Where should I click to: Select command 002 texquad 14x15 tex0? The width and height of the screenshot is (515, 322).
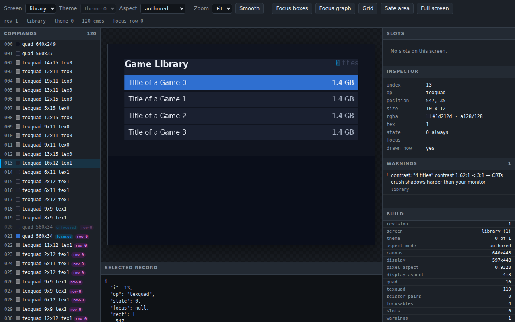coord(50,63)
